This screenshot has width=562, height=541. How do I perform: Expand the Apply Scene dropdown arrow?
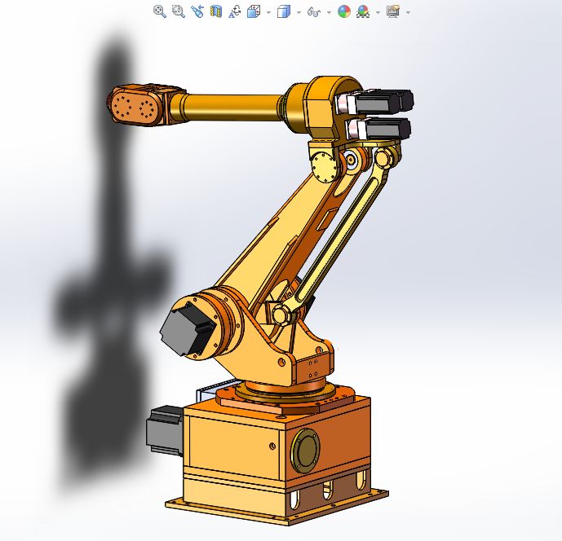[x=377, y=12]
